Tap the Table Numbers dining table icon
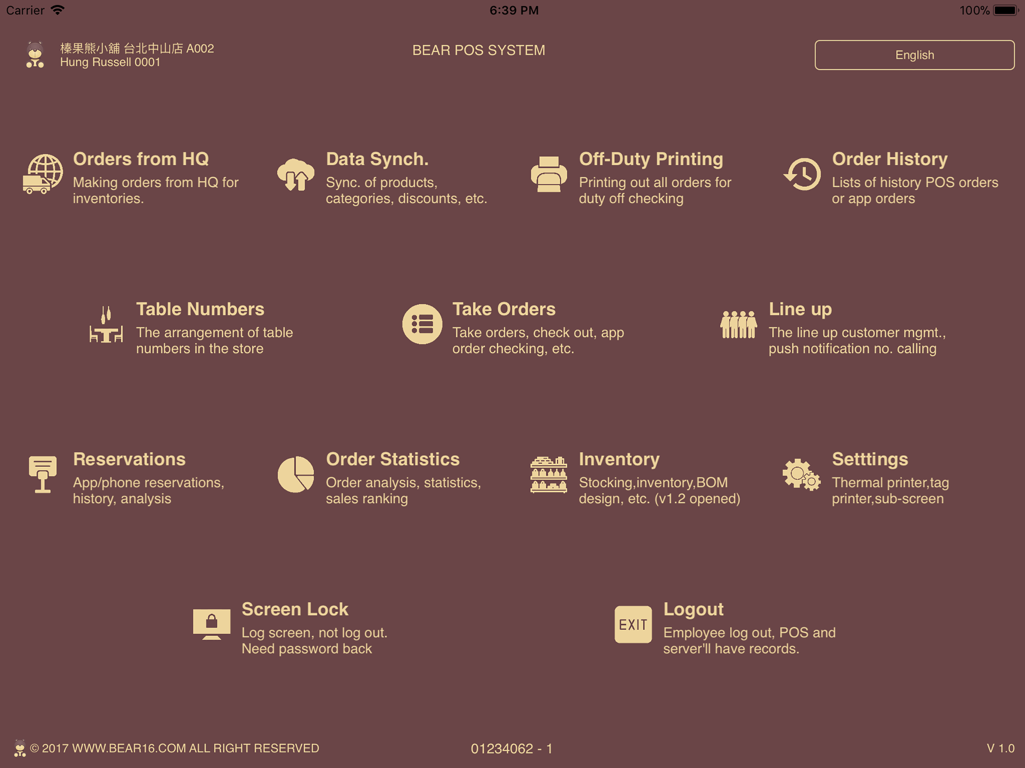This screenshot has width=1025, height=768. (106, 324)
